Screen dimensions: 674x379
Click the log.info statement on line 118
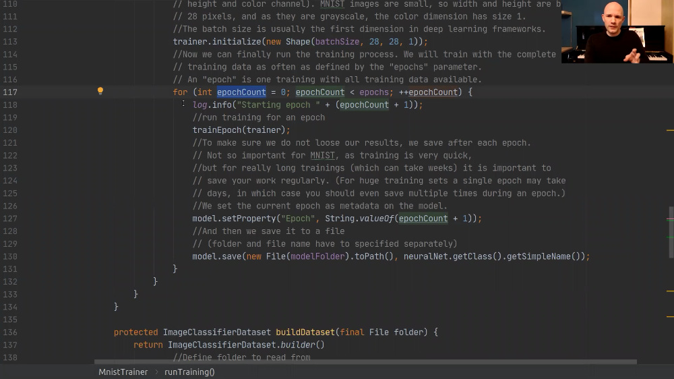point(307,105)
